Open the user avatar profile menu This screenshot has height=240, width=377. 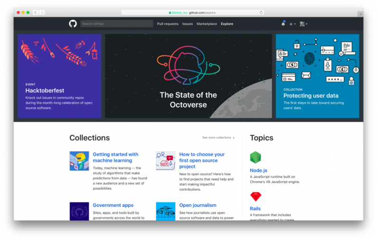[304, 24]
